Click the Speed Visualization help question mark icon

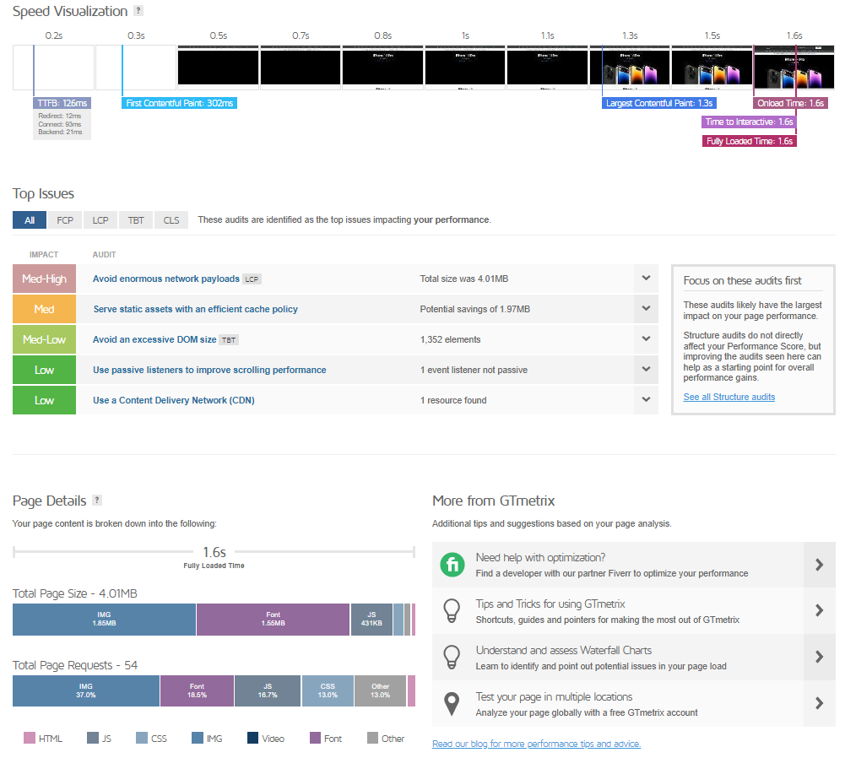click(138, 11)
